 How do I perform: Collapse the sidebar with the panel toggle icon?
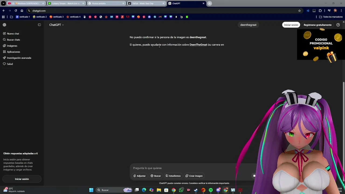[39, 25]
